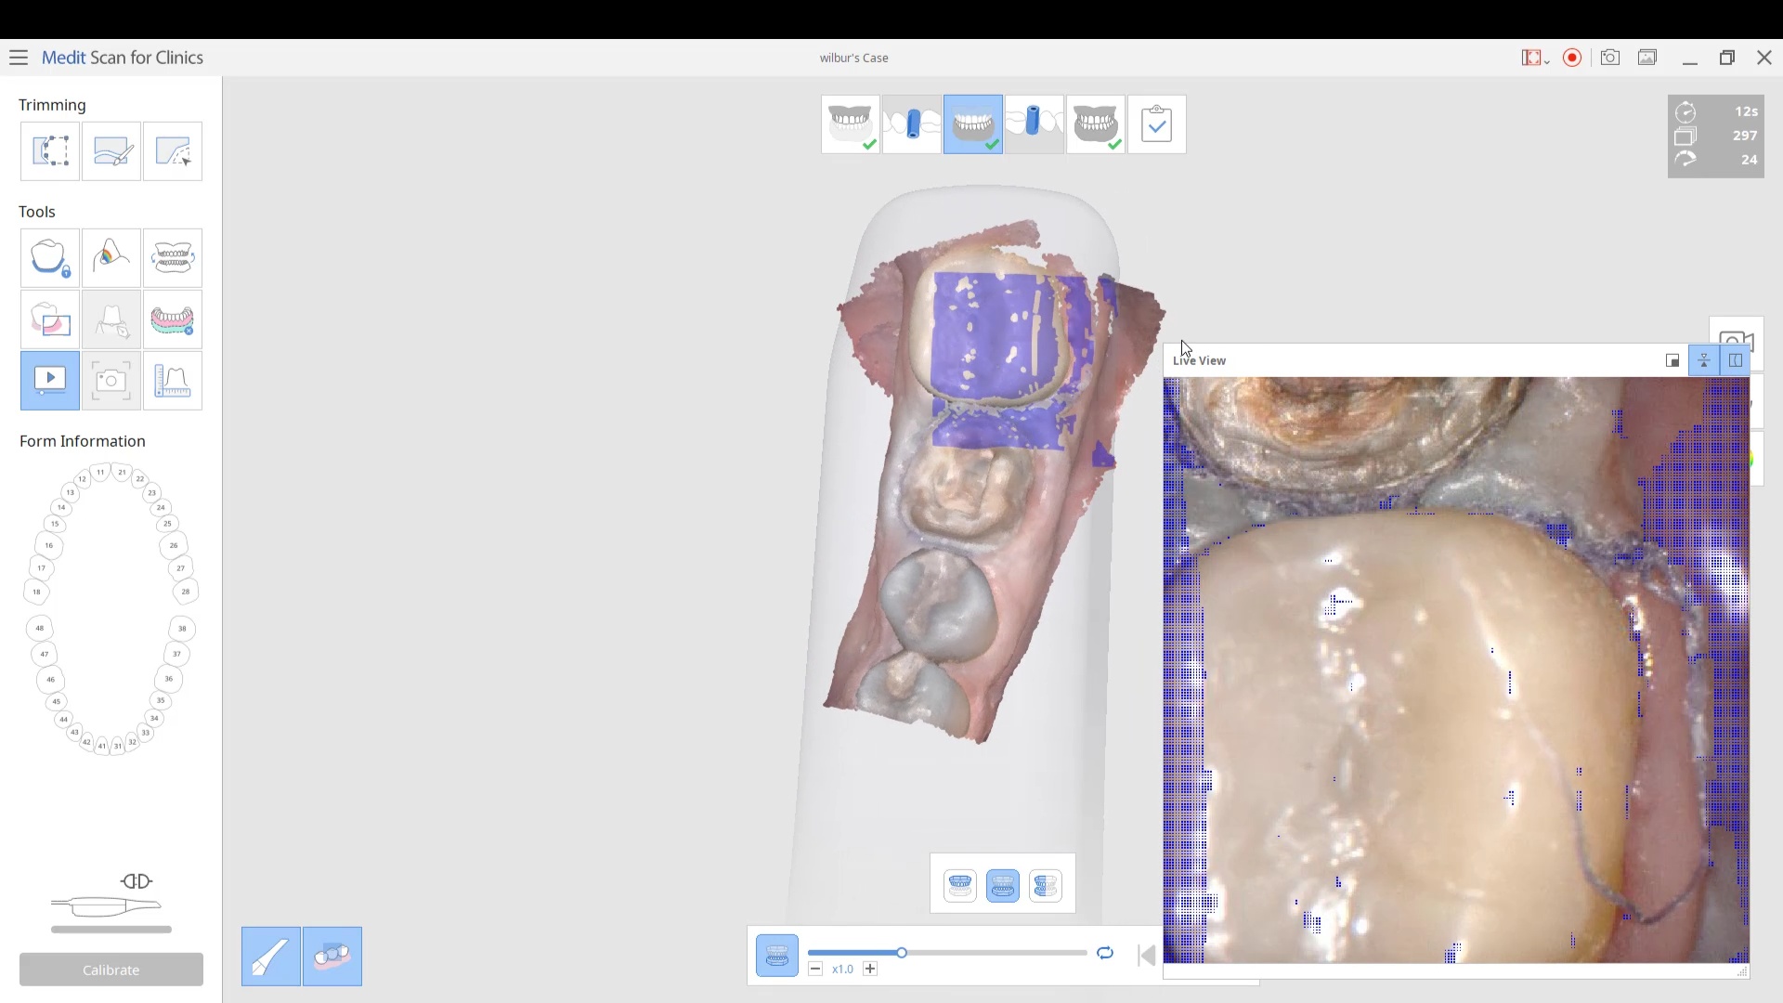Image resolution: width=1783 pixels, height=1003 pixels.
Task: Open the captured image gallery icon
Action: point(1647,58)
